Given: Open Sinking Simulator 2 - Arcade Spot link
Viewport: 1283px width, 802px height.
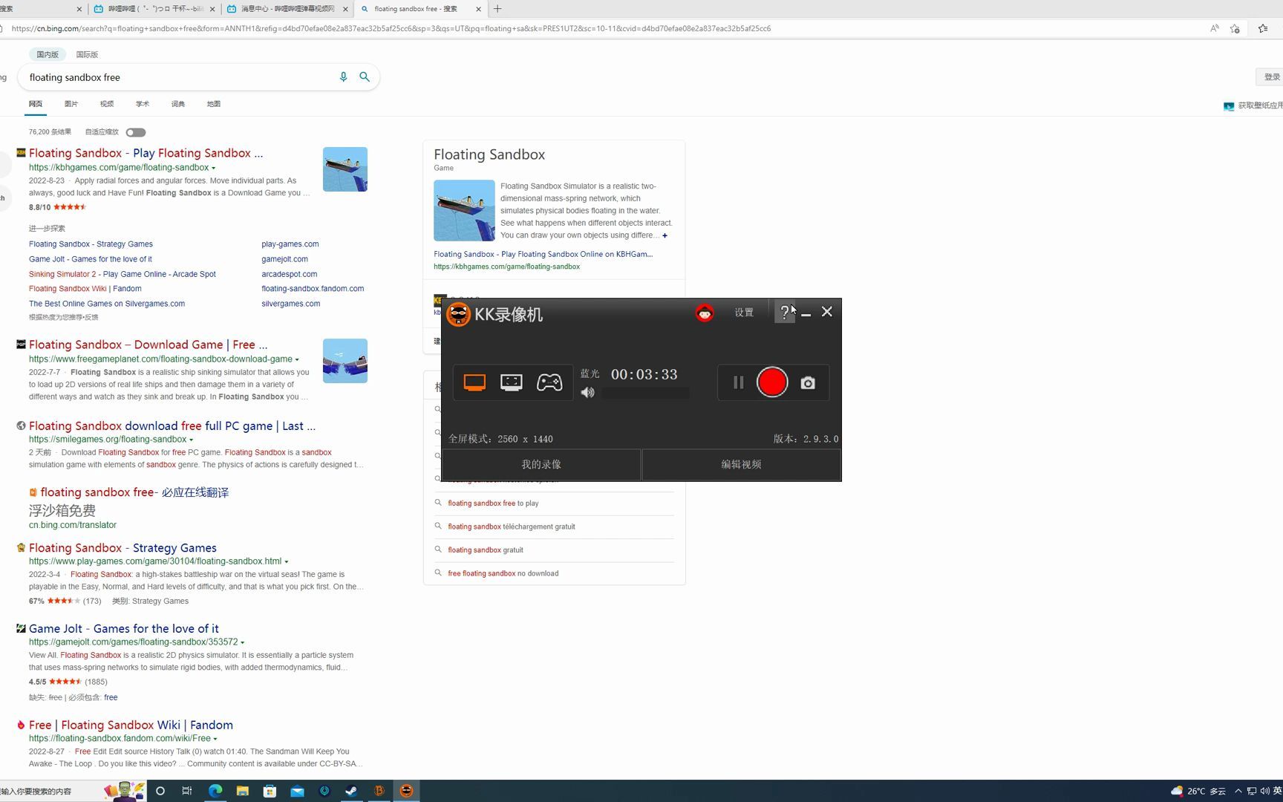Looking at the screenshot, I should click(x=123, y=274).
